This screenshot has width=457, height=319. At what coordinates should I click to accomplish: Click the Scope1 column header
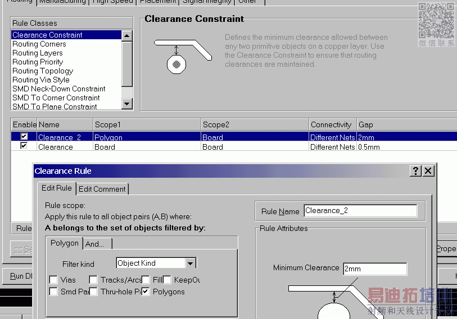click(x=147, y=124)
